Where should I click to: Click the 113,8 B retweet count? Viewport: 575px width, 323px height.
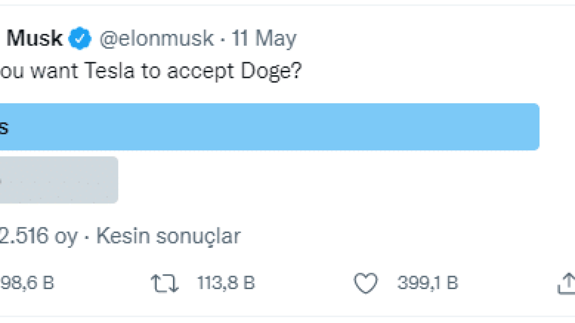(x=226, y=283)
